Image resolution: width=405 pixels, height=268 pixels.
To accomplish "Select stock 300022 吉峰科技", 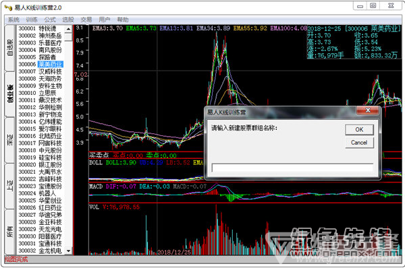I will [x=40, y=179].
